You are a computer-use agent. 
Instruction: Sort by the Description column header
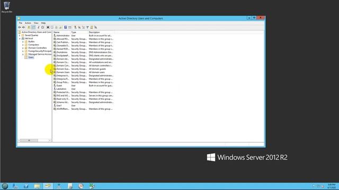pyautogui.click(x=101, y=32)
